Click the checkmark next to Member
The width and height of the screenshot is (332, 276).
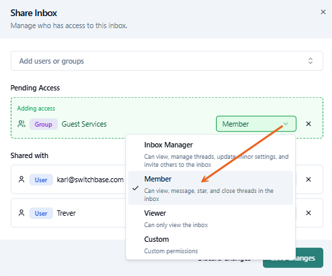pos(135,188)
